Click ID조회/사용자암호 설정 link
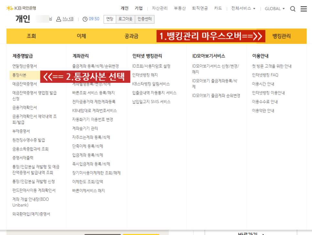Image resolution: width=312 pixels, height=235 pixels. coord(151,66)
